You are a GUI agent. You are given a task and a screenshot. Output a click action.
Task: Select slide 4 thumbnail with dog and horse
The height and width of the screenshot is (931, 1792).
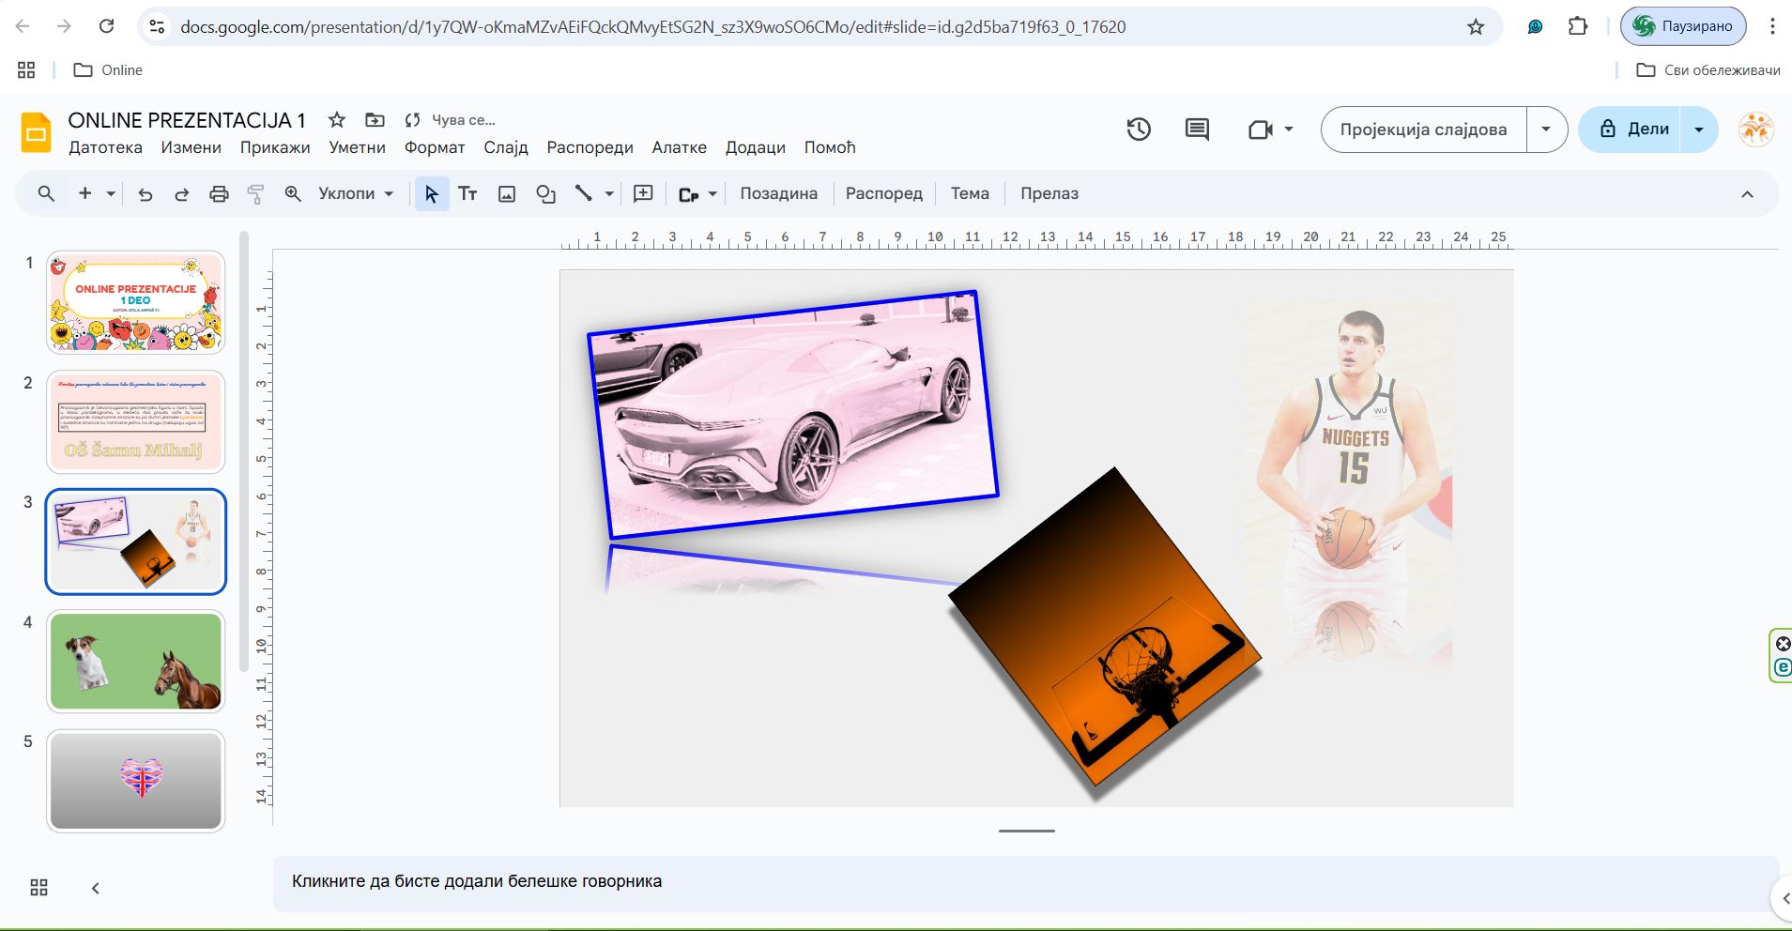click(x=136, y=662)
